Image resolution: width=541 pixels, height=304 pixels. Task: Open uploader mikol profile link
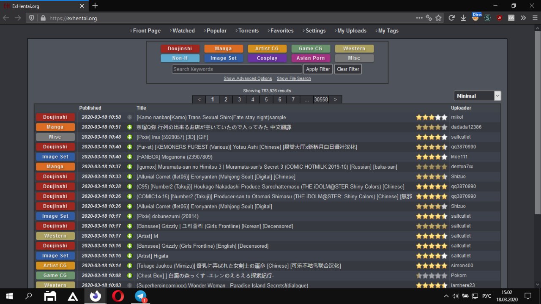pyautogui.click(x=457, y=117)
